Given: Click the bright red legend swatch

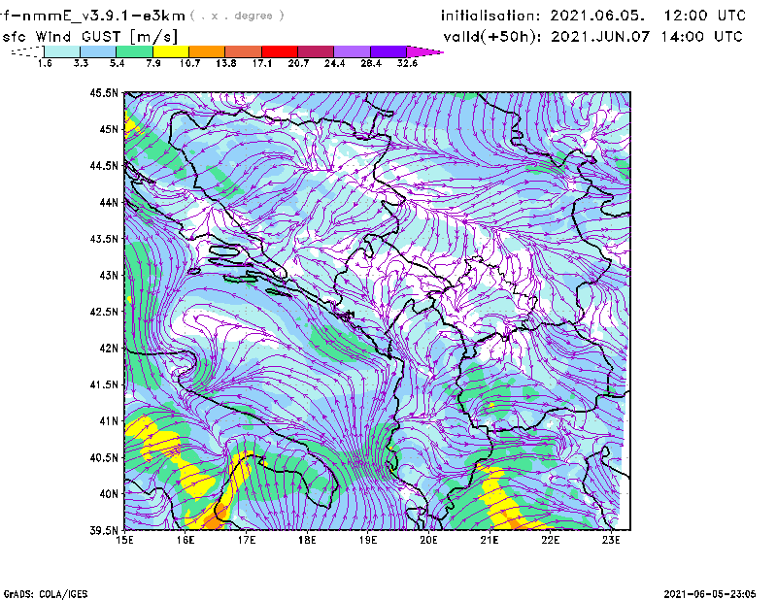Looking at the screenshot, I should 280,51.
